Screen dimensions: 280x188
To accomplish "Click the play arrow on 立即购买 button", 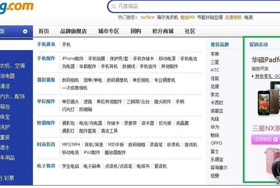I will pyautogui.click(x=276, y=139).
